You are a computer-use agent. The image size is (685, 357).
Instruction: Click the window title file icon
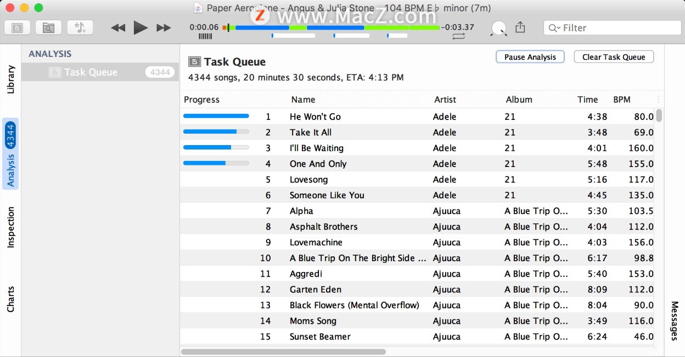198,8
